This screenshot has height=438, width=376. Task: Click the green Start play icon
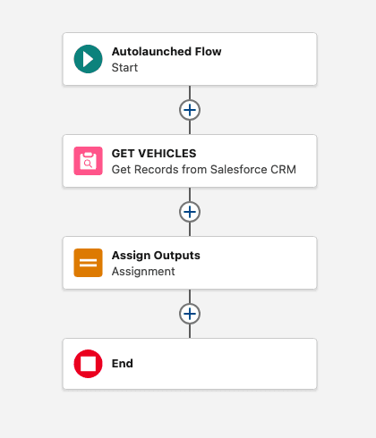[88, 59]
